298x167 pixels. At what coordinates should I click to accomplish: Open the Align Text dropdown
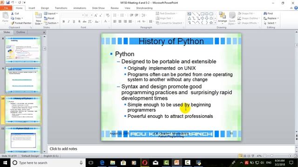coord(164,18)
